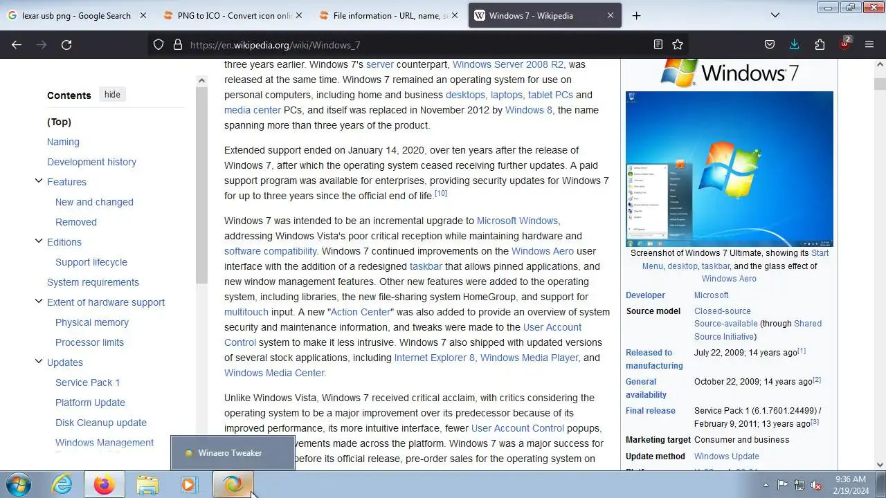The image size is (886, 498).
Task: Jump to (Top) in Contents
Action: coord(59,122)
